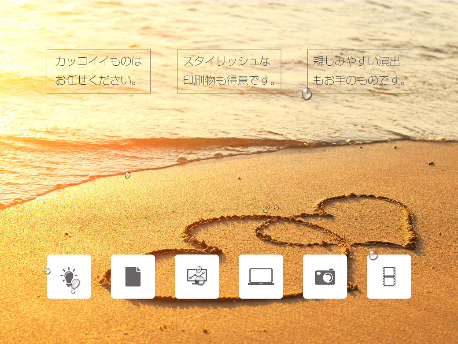
Task: Click the lightbulb idea icon tile
Action: click(x=69, y=277)
